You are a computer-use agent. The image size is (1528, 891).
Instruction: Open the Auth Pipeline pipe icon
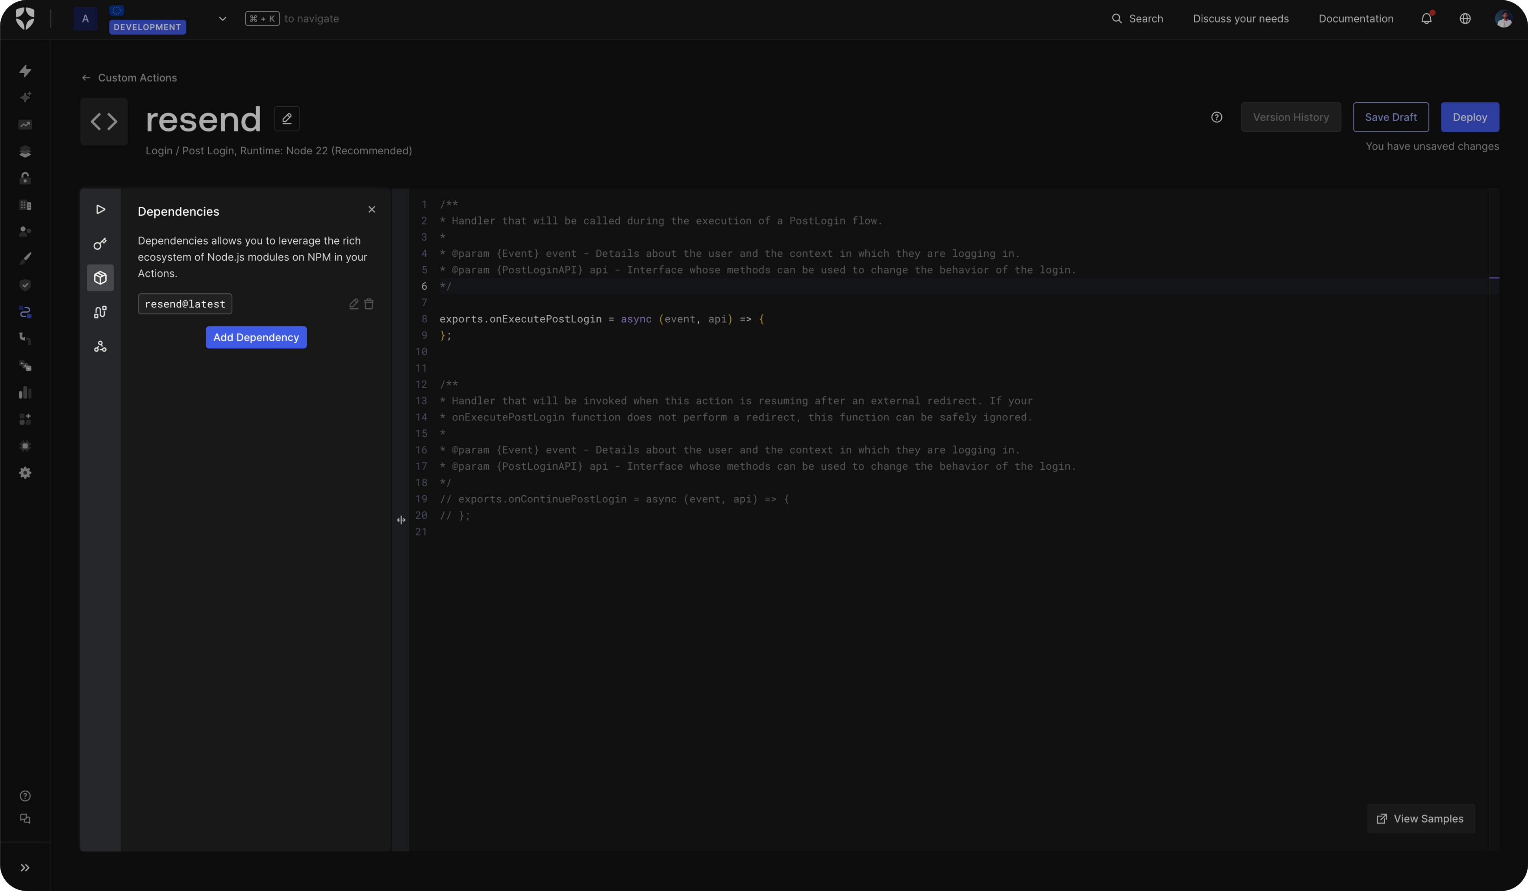pos(25,339)
